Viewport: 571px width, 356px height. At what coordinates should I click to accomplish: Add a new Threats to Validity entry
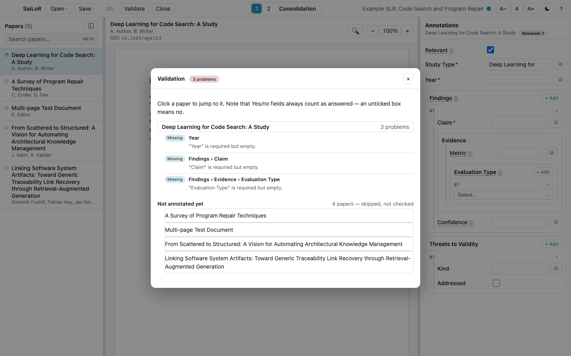point(552,244)
